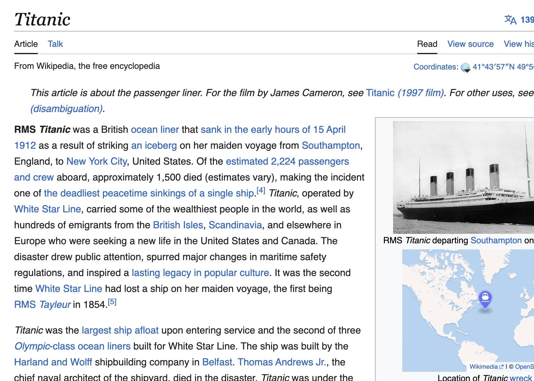Click the Titanic (1997 film) link
534x381 pixels.
coord(405,93)
